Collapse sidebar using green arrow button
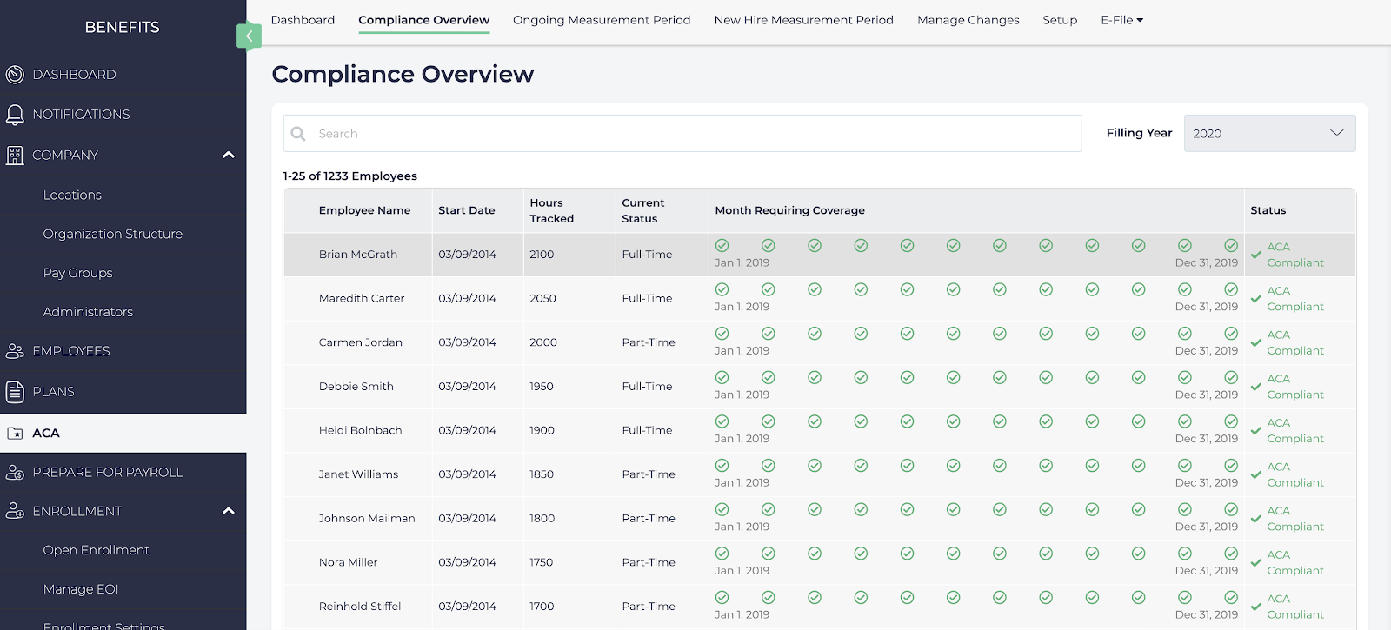The width and height of the screenshot is (1391, 630). click(249, 36)
